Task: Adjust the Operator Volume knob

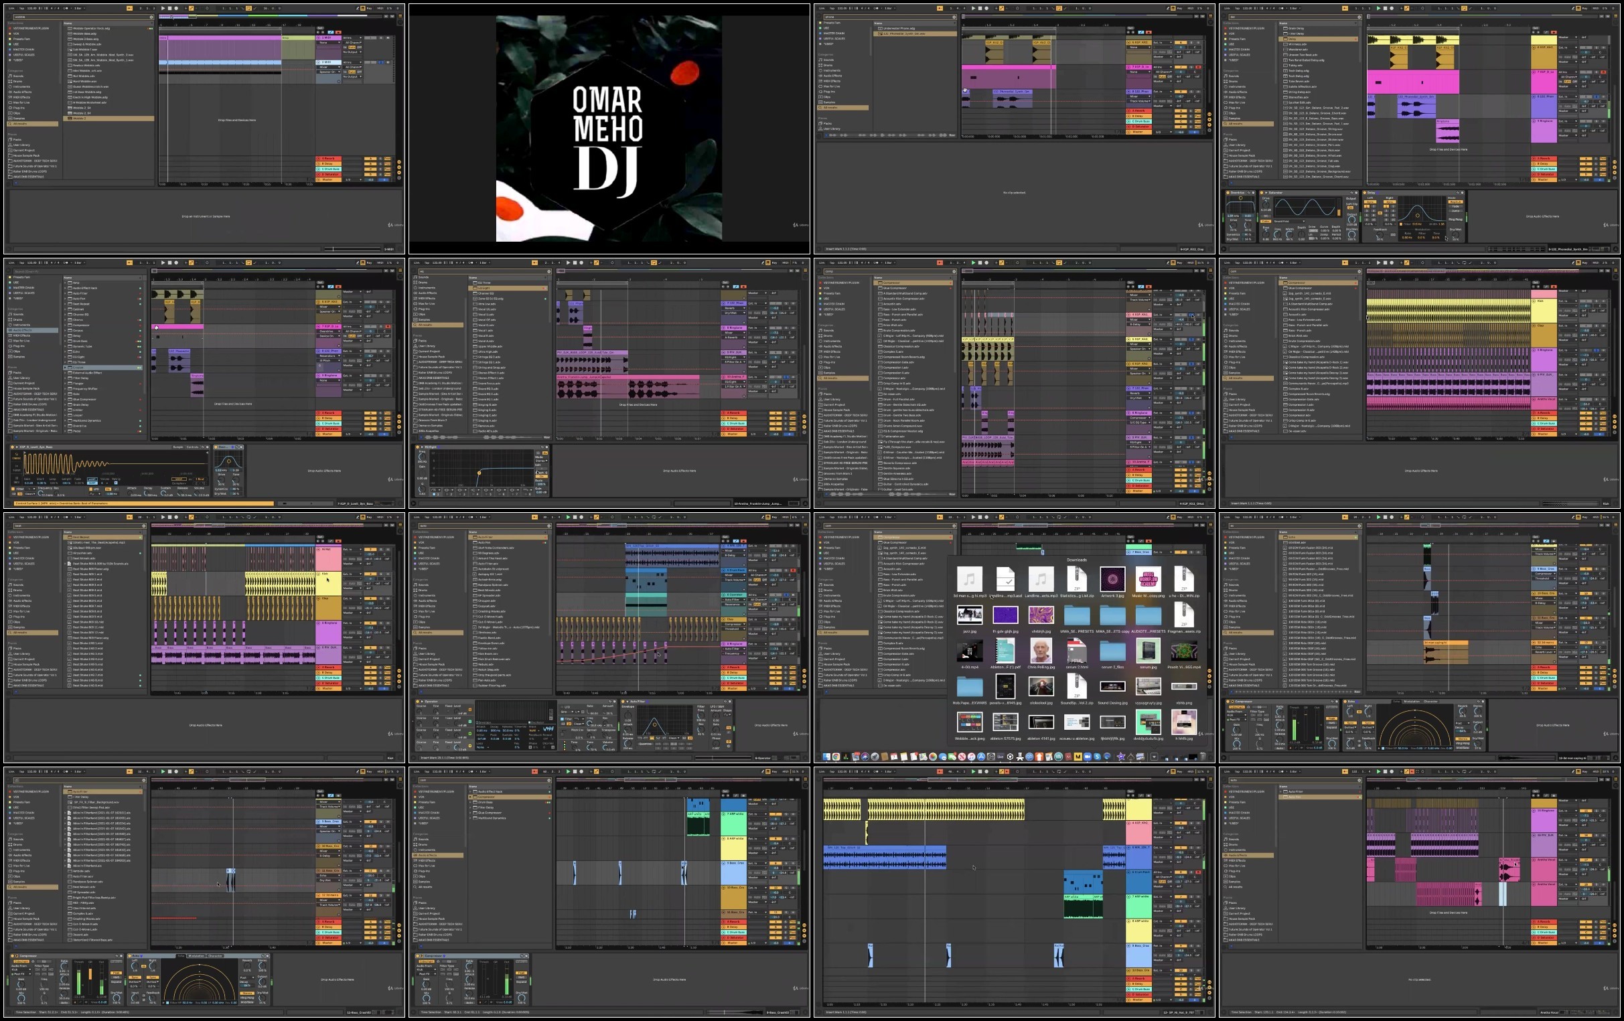Action: [x=605, y=747]
